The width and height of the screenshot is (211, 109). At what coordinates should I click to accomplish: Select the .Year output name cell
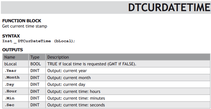pos(16,71)
